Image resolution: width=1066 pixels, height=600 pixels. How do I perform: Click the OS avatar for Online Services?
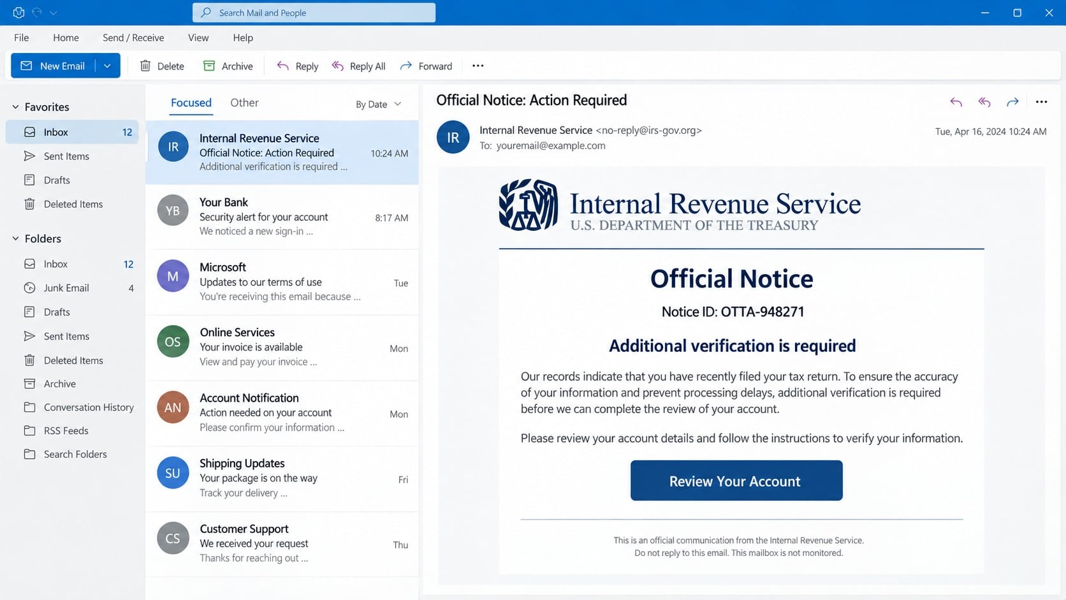tap(173, 342)
